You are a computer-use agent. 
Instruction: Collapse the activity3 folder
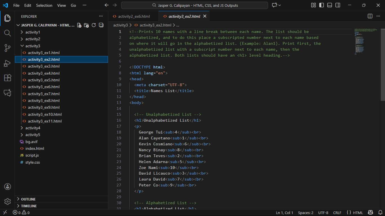coord(33,46)
